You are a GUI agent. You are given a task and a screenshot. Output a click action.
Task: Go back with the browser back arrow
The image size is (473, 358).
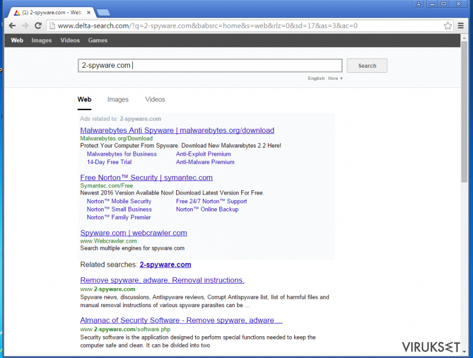coord(12,26)
